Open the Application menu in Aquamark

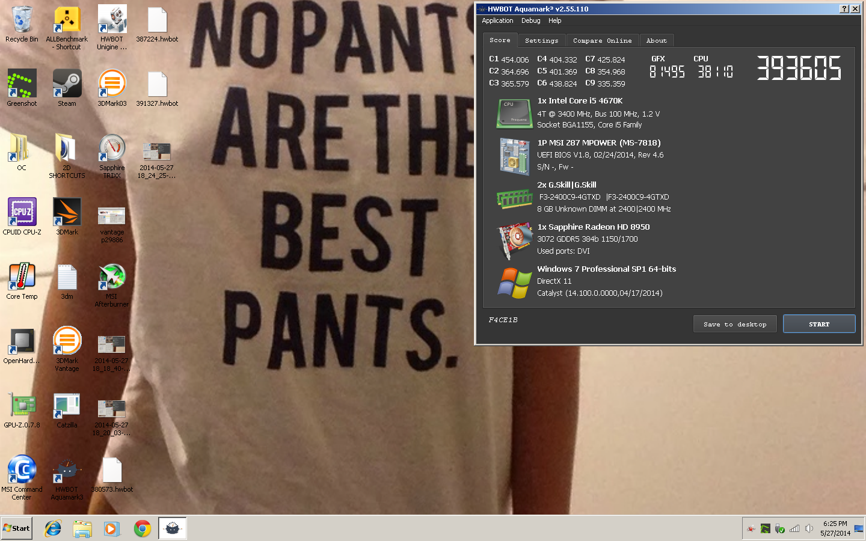(x=497, y=20)
